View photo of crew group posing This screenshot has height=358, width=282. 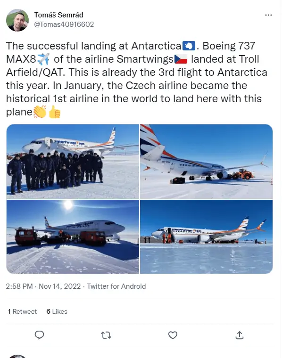[x=73, y=162]
